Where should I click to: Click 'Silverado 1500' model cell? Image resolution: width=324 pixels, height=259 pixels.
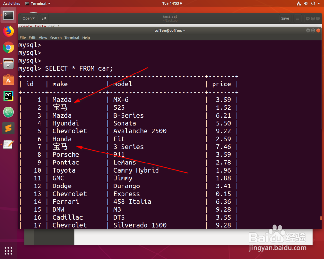click(x=140, y=225)
